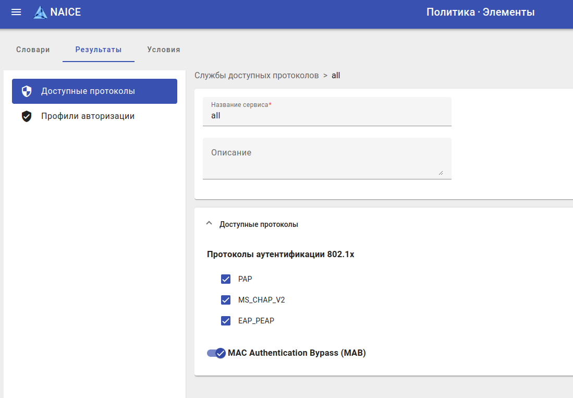Turn off MAC Authentication Bypass switch
The width and height of the screenshot is (573, 398).
point(216,353)
